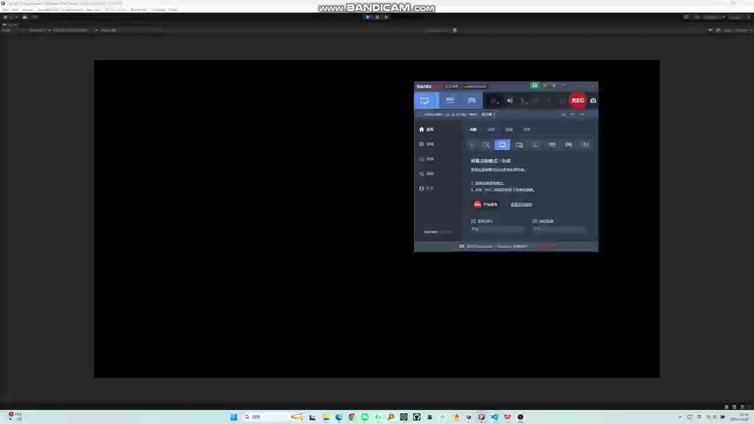
Task: Select the highlighted fullscreen capture mode icon
Action: tap(502, 145)
